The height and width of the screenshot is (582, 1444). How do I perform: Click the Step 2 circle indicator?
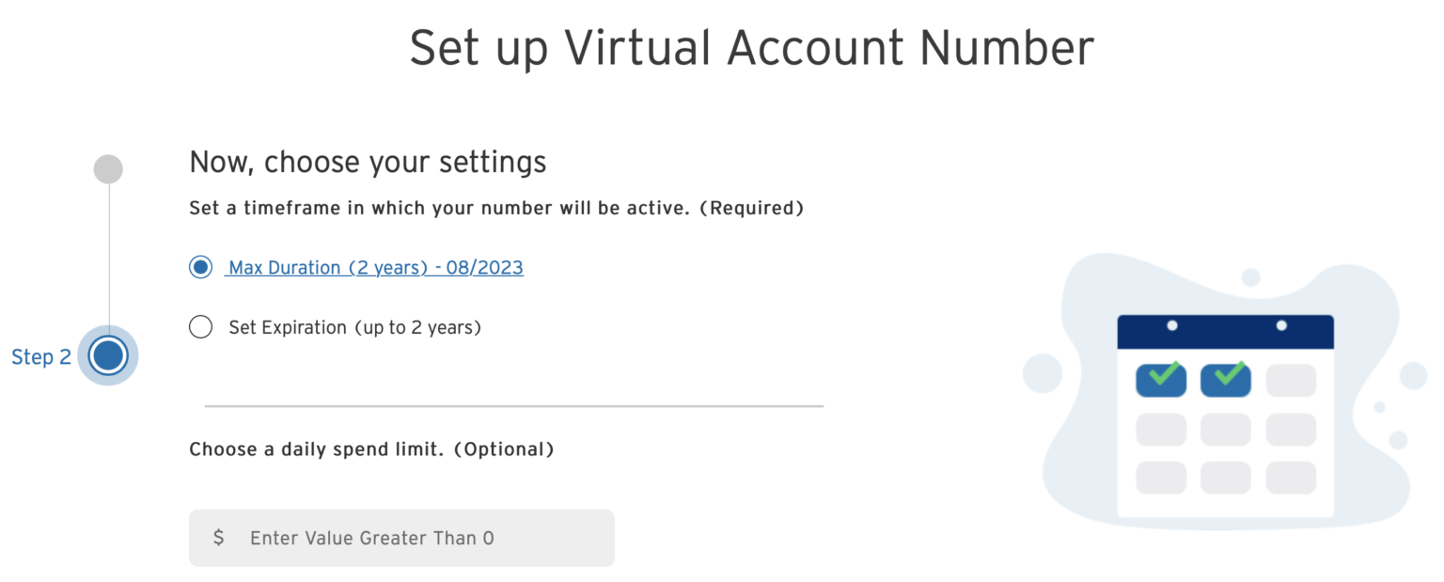108,355
